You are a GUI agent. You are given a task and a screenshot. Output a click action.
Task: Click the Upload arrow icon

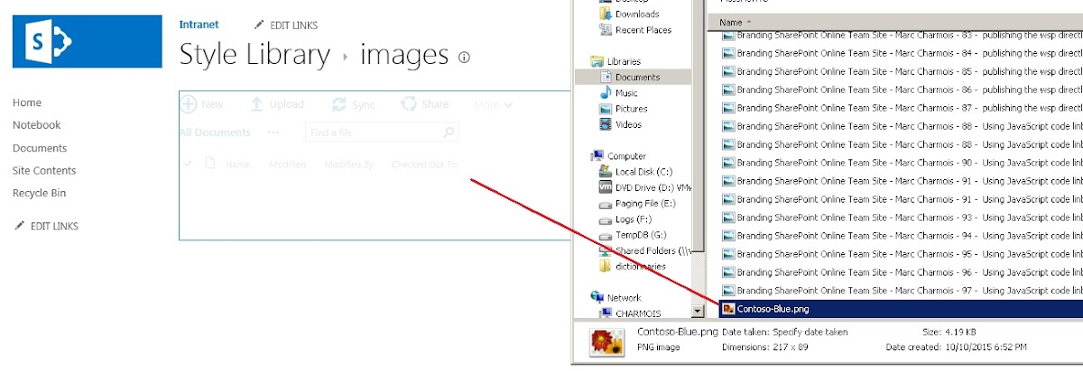tap(256, 104)
